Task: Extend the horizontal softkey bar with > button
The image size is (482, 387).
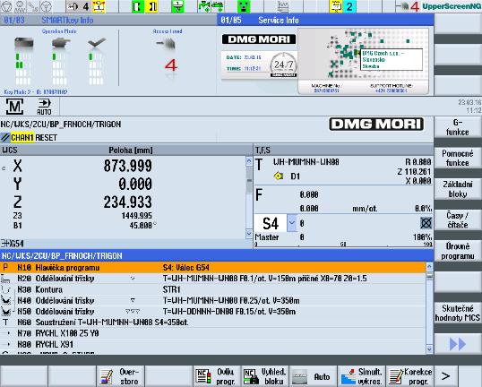Action: click(x=445, y=376)
